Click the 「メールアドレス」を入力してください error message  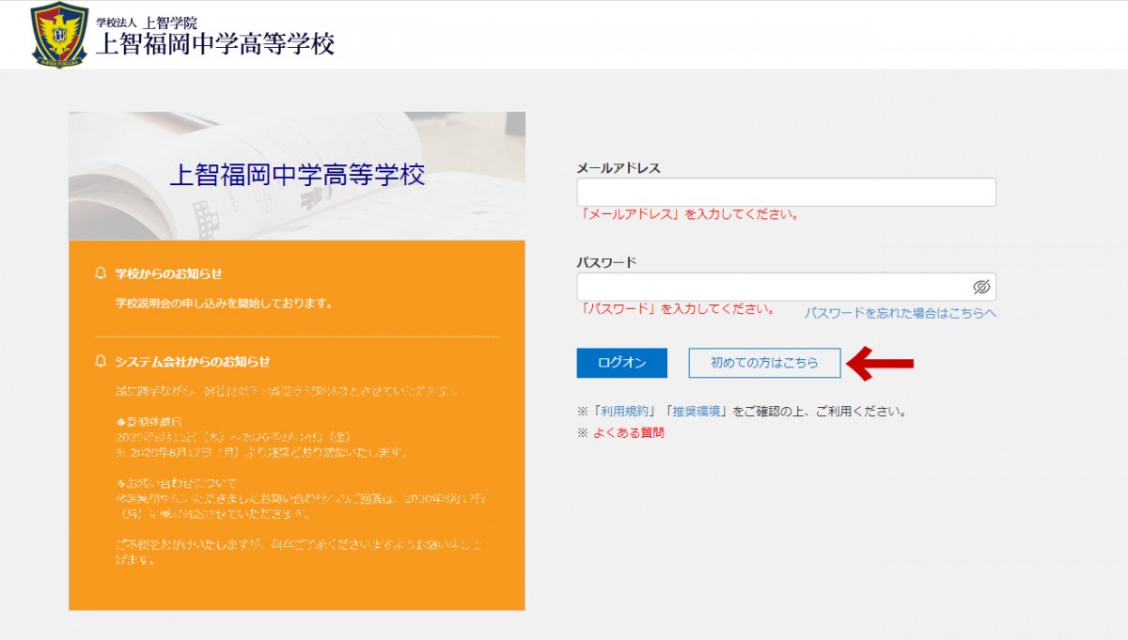[x=689, y=214]
